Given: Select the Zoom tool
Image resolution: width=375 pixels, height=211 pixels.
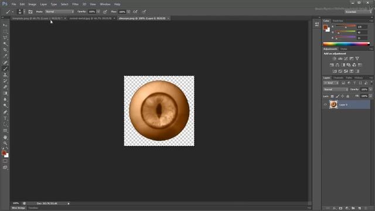Looking at the screenshot, I should pos(5,143).
